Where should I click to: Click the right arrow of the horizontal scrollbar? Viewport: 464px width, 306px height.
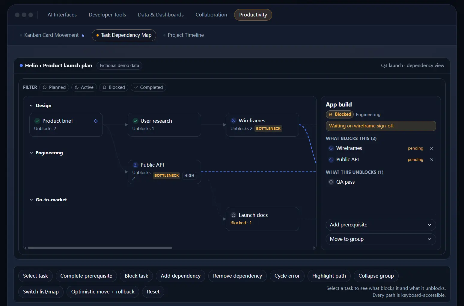(314, 248)
